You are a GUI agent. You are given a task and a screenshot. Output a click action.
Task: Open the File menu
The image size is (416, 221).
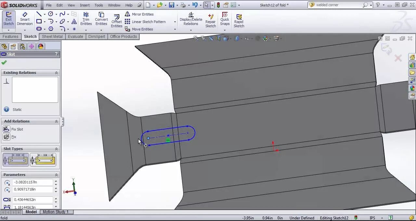click(49, 5)
